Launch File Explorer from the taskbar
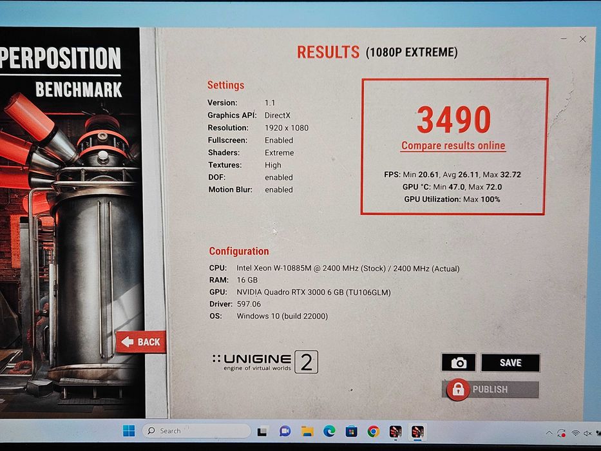601x451 pixels. pos(307,432)
